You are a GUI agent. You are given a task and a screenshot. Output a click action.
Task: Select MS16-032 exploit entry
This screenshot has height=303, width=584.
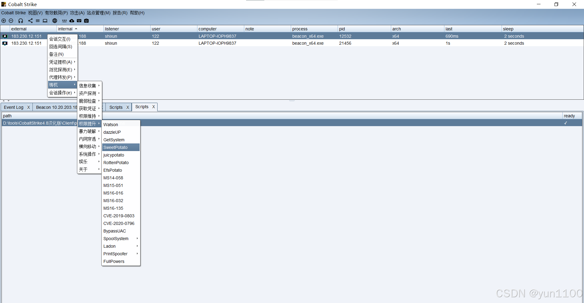(121, 201)
